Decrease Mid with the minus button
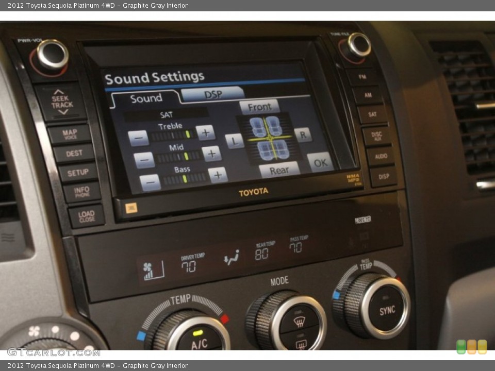The height and width of the screenshot is (371, 495). pos(144,160)
